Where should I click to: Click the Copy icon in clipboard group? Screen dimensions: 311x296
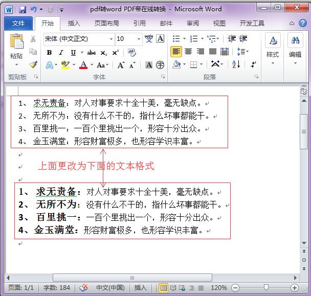pos(33,52)
